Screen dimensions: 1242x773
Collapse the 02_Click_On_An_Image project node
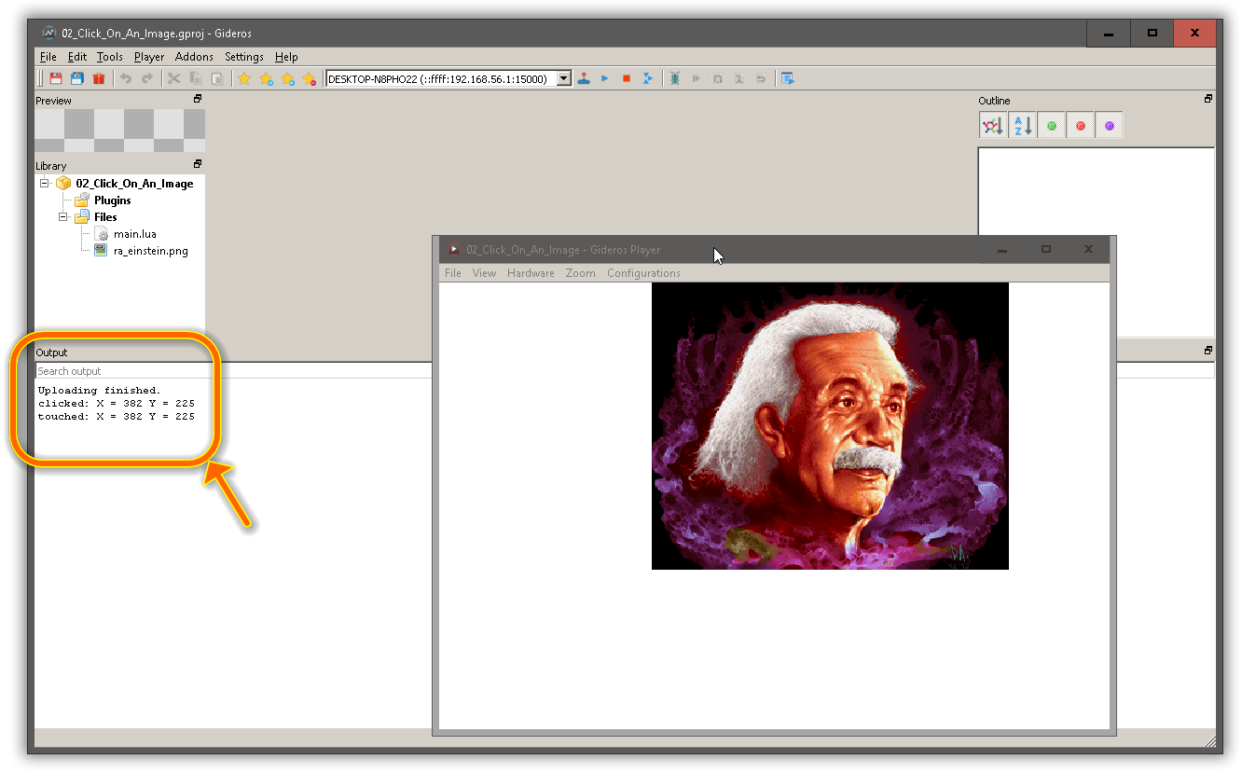(x=44, y=183)
